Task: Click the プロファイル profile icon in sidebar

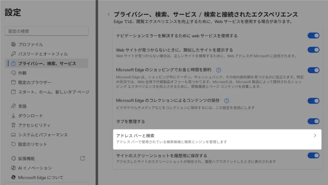Action: [x=13, y=45]
